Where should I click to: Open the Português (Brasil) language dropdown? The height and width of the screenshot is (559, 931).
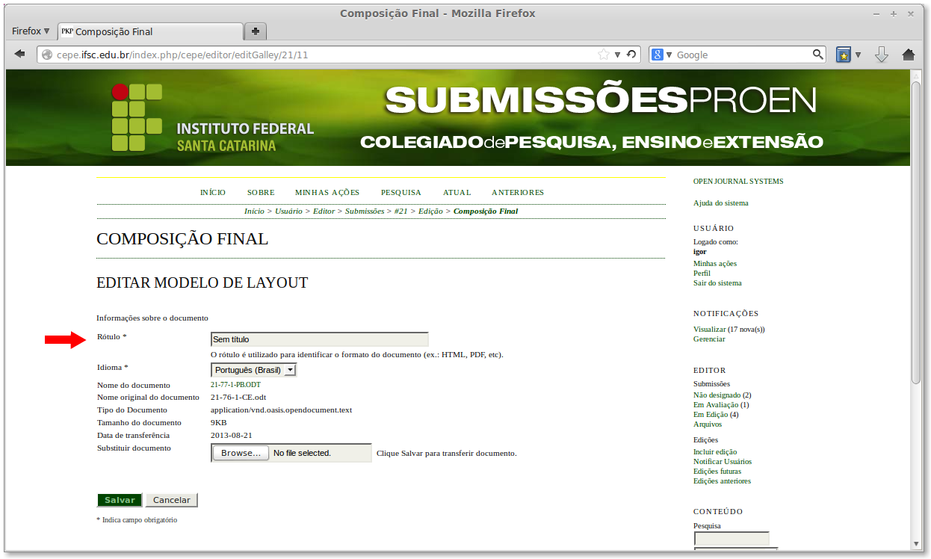pyautogui.click(x=253, y=368)
